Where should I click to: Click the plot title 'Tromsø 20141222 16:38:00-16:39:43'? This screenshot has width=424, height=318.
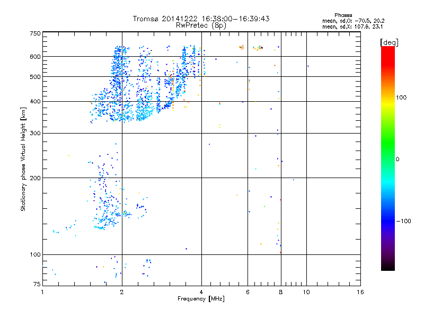(x=201, y=19)
